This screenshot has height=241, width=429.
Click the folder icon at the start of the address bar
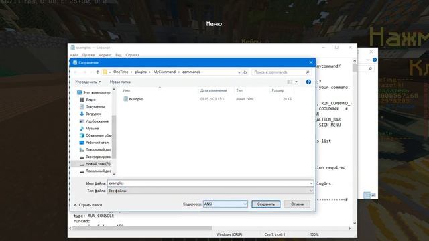pos(105,72)
